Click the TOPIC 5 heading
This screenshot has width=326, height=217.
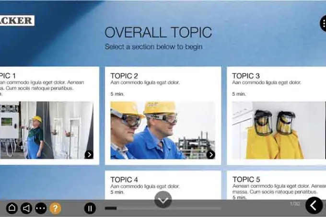coord(246,179)
